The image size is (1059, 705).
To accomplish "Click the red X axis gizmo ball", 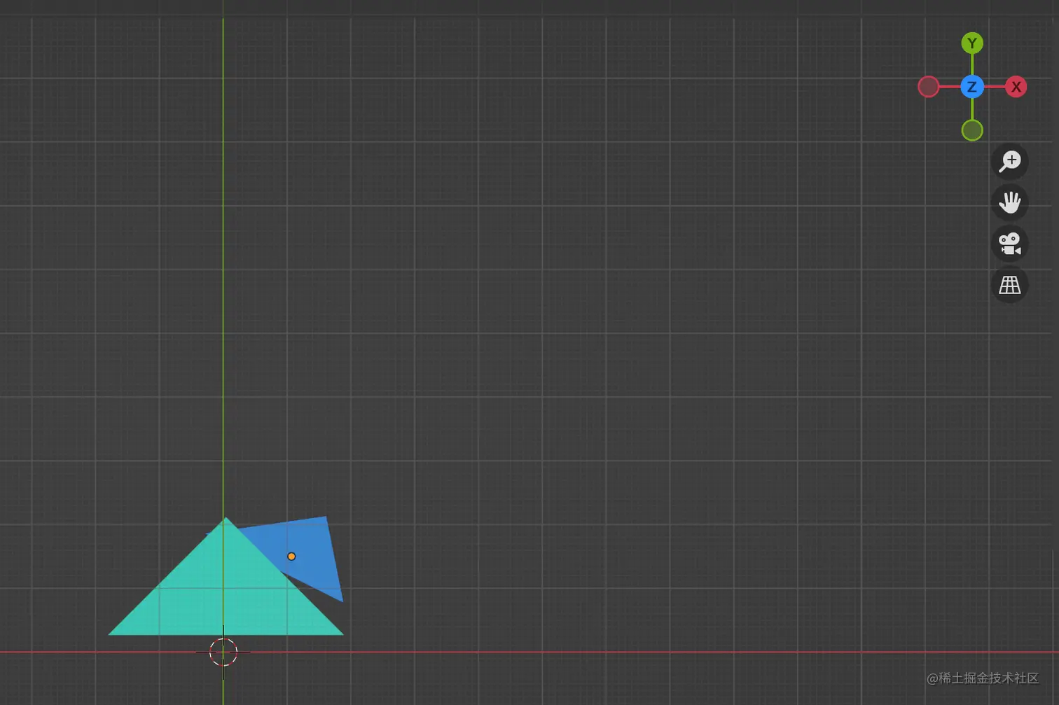I will pos(1016,87).
